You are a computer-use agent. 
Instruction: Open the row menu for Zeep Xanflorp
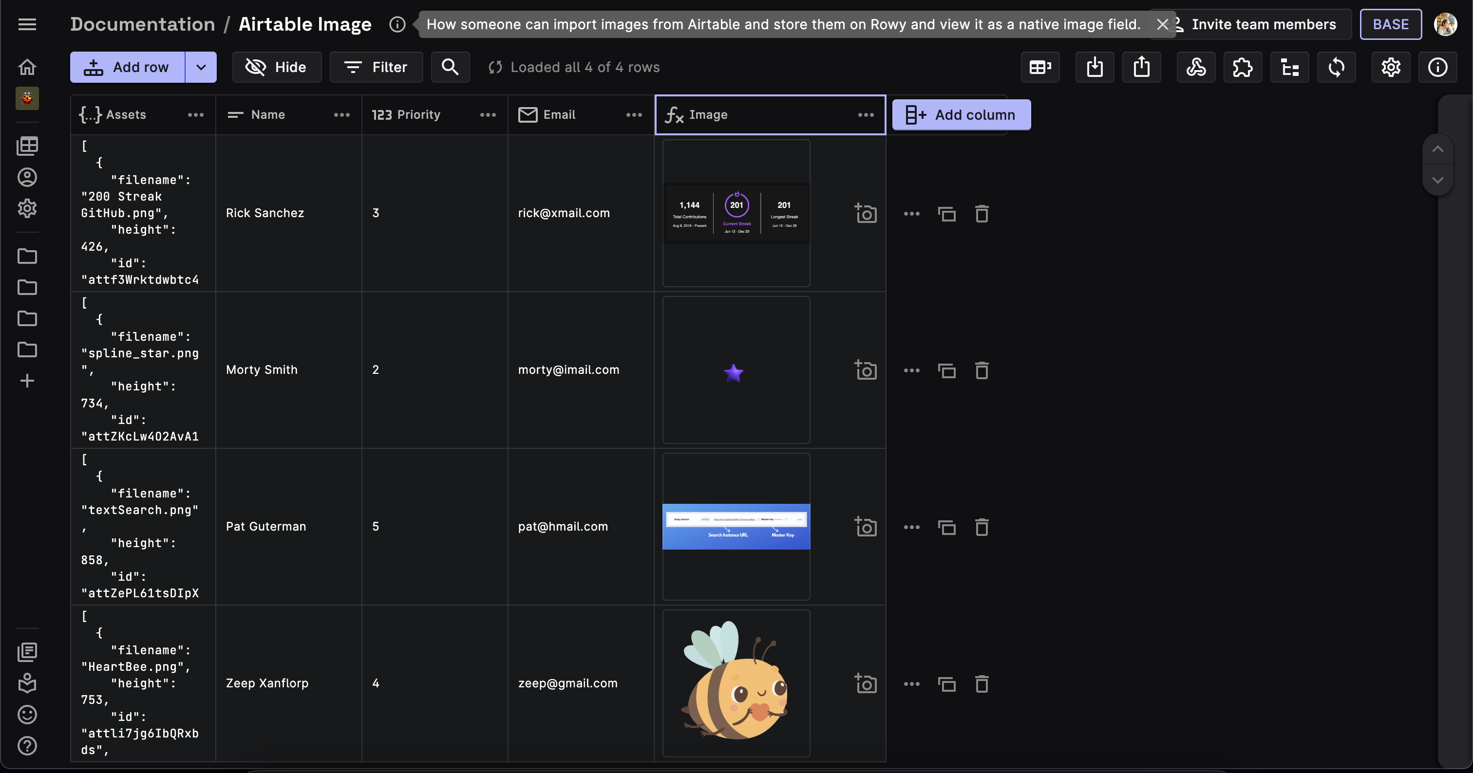click(x=911, y=684)
